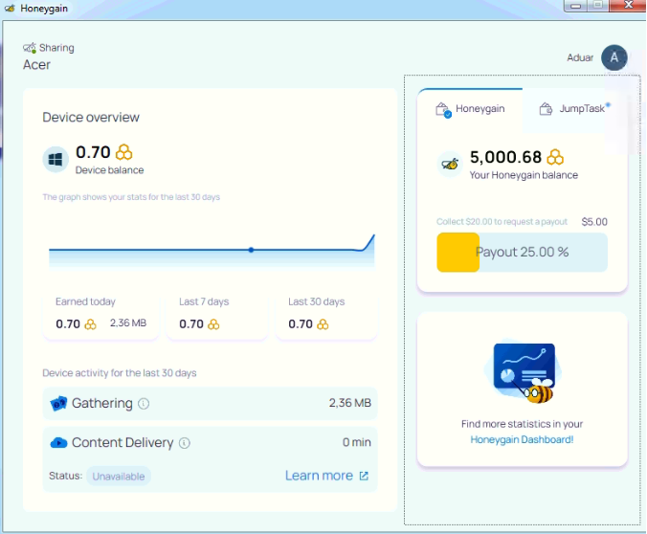This screenshot has width=647, height=534.
Task: Click the data point on the stats graph
Action: click(x=251, y=250)
